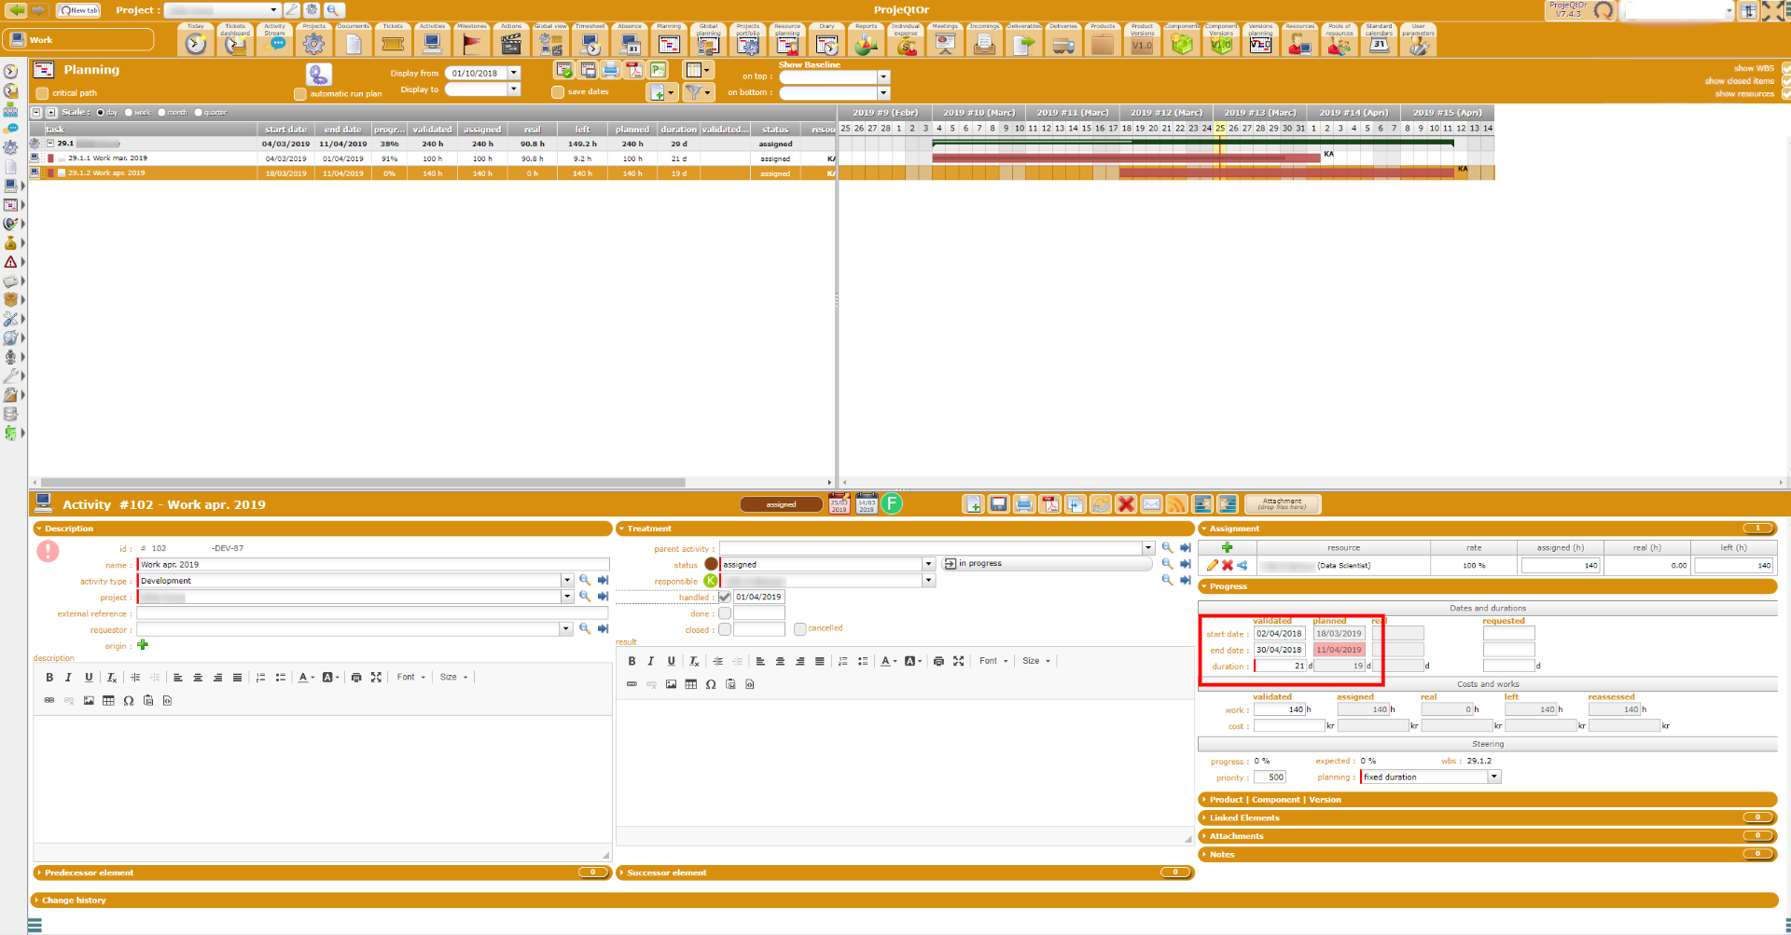Edit the Data Scientist assignment pencil icon
Viewport: 1791px width, 935px height.
(x=1212, y=565)
